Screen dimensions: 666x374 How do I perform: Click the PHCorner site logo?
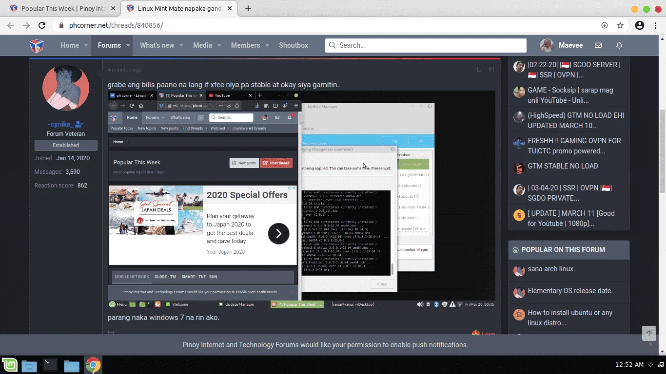tap(37, 45)
